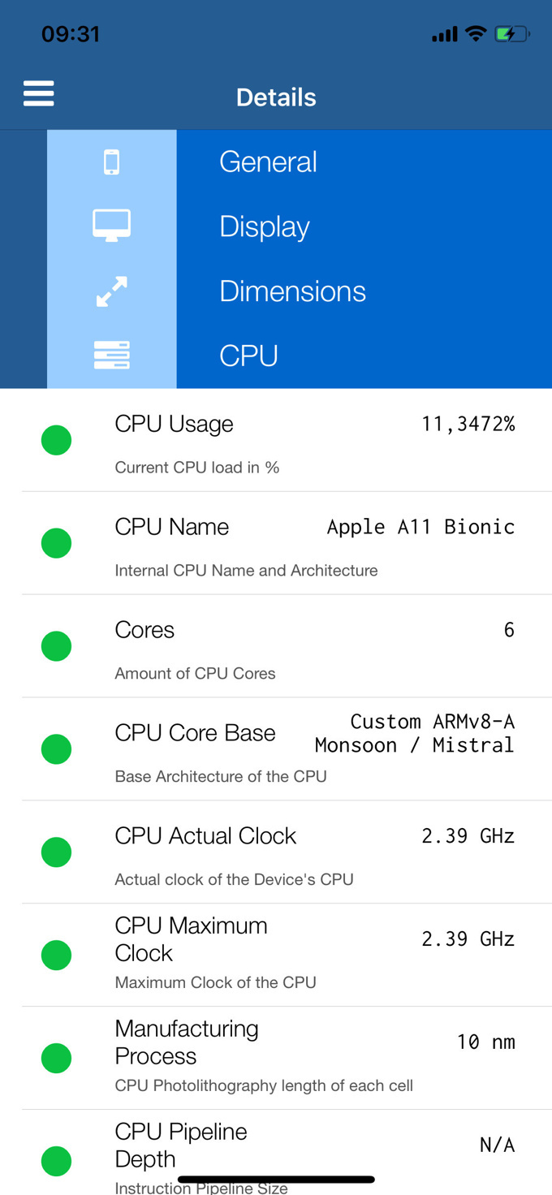Switch to the Display section

[x=265, y=226]
